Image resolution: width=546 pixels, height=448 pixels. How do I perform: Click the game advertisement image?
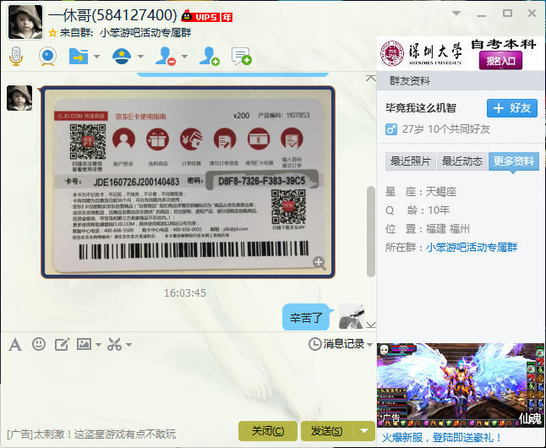(x=461, y=385)
